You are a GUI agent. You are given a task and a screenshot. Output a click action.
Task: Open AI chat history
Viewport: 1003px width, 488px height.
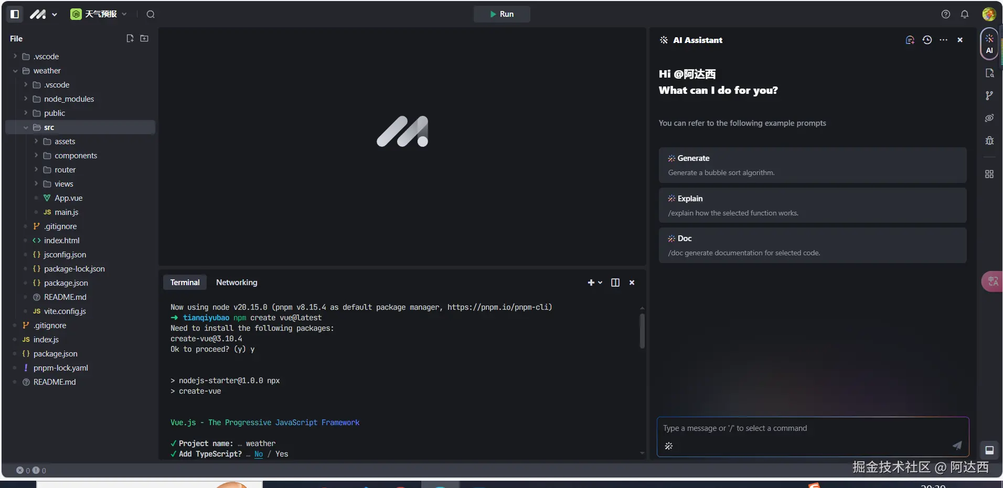(x=927, y=40)
